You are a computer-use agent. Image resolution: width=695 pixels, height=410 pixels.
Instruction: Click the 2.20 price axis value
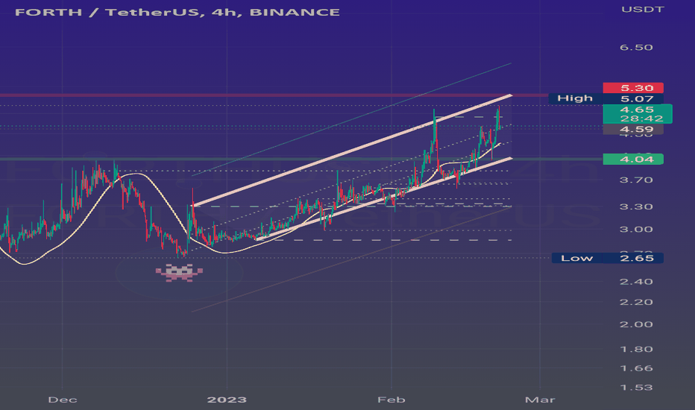click(x=636, y=303)
